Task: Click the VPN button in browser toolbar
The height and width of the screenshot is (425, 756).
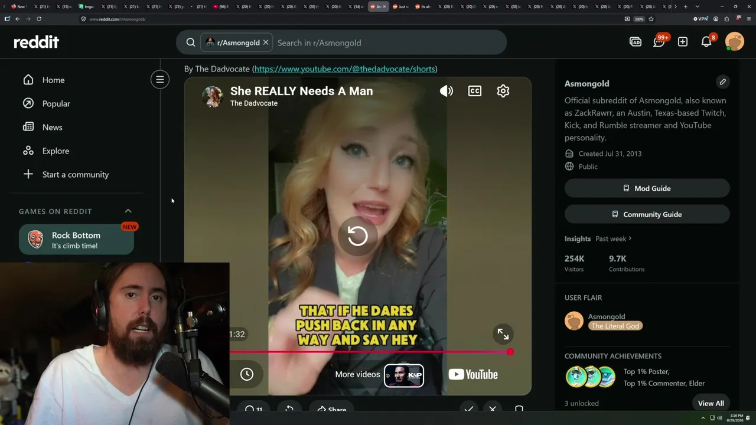Action: point(700,19)
